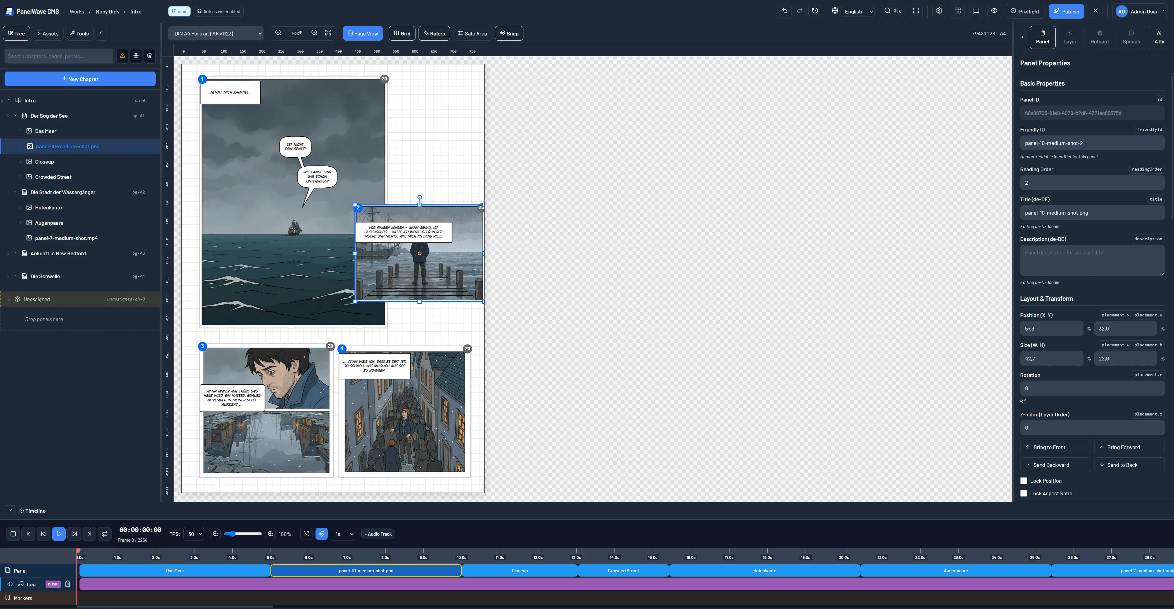Toggle the Grid overlay
This screenshot has height=609, width=1174.
point(402,33)
